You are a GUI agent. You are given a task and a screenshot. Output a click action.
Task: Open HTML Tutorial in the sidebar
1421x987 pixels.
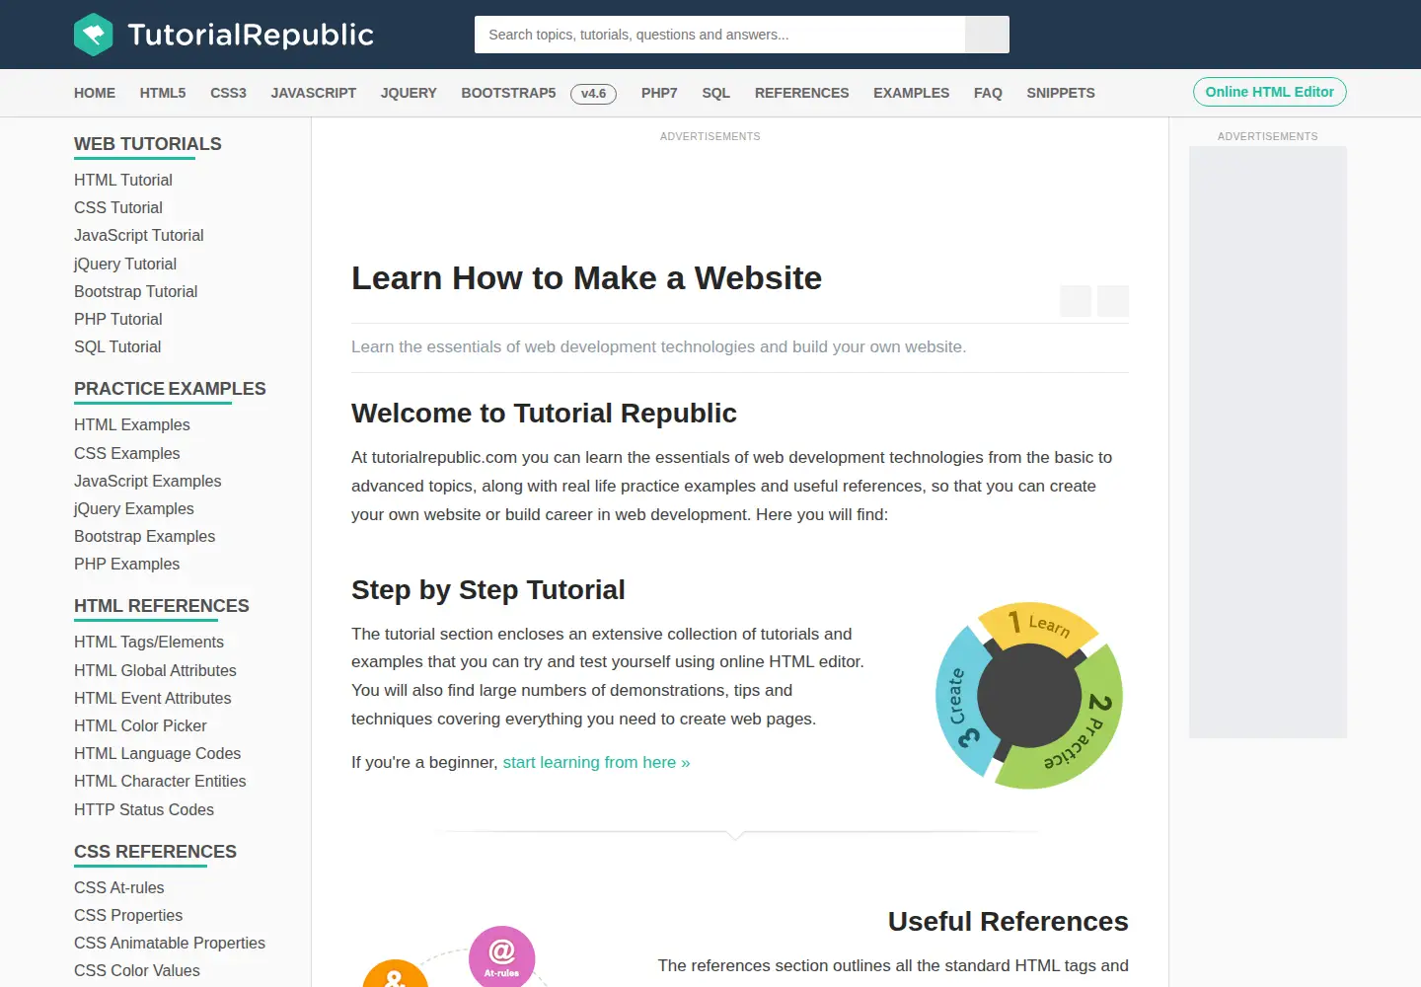pyautogui.click(x=123, y=180)
